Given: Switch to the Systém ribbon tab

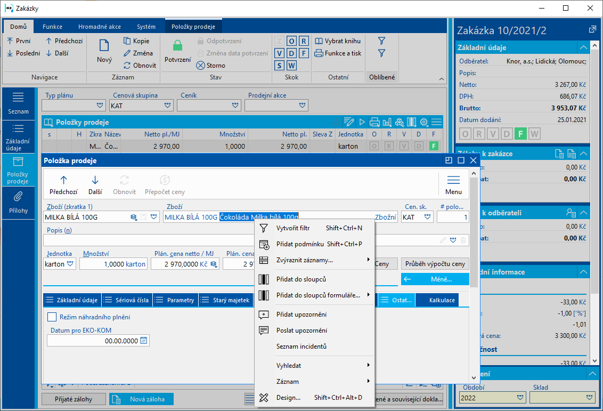Looking at the screenshot, I should (x=146, y=27).
